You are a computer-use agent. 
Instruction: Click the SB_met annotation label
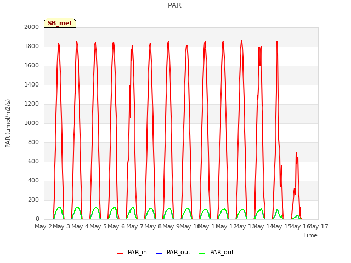click(x=60, y=23)
